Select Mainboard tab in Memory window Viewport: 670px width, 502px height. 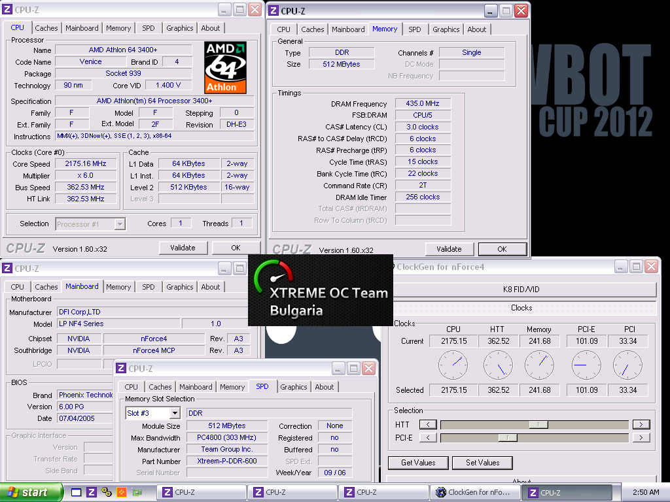coord(348,29)
